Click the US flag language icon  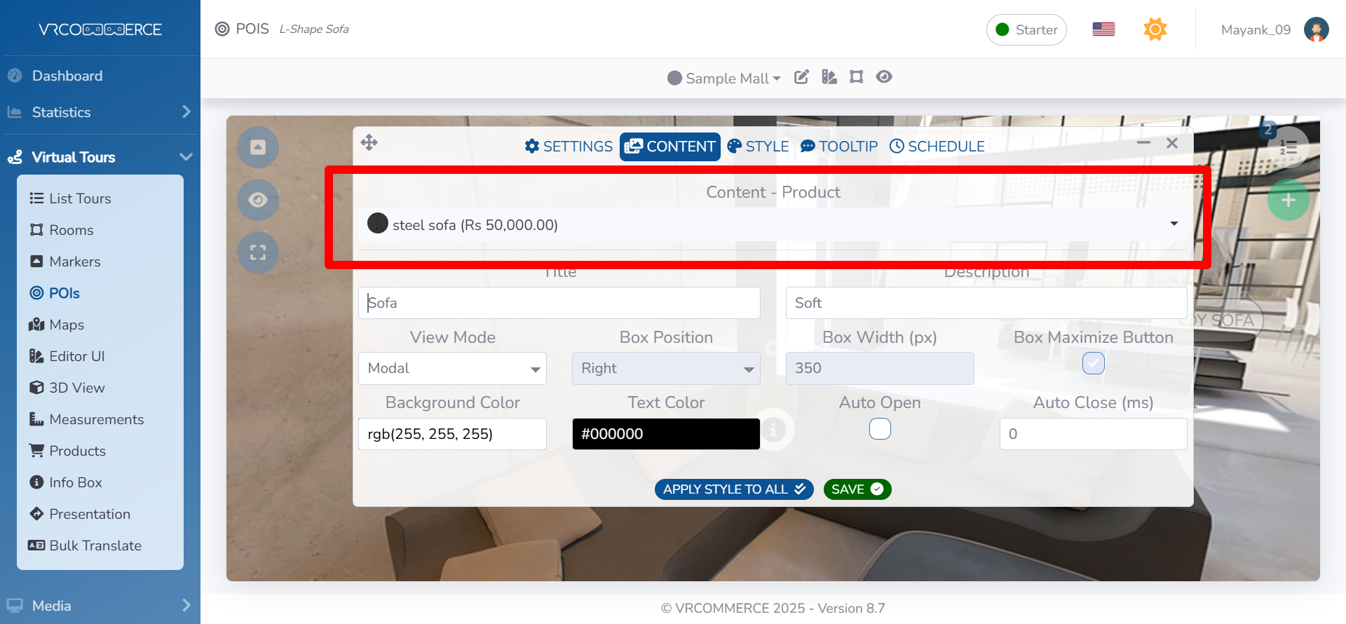[1103, 29]
